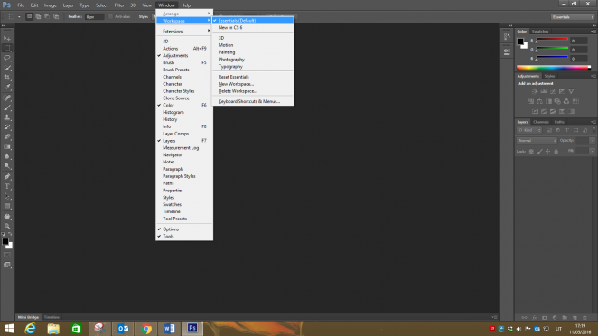Select Essentials (Default) workspace

tap(253, 21)
